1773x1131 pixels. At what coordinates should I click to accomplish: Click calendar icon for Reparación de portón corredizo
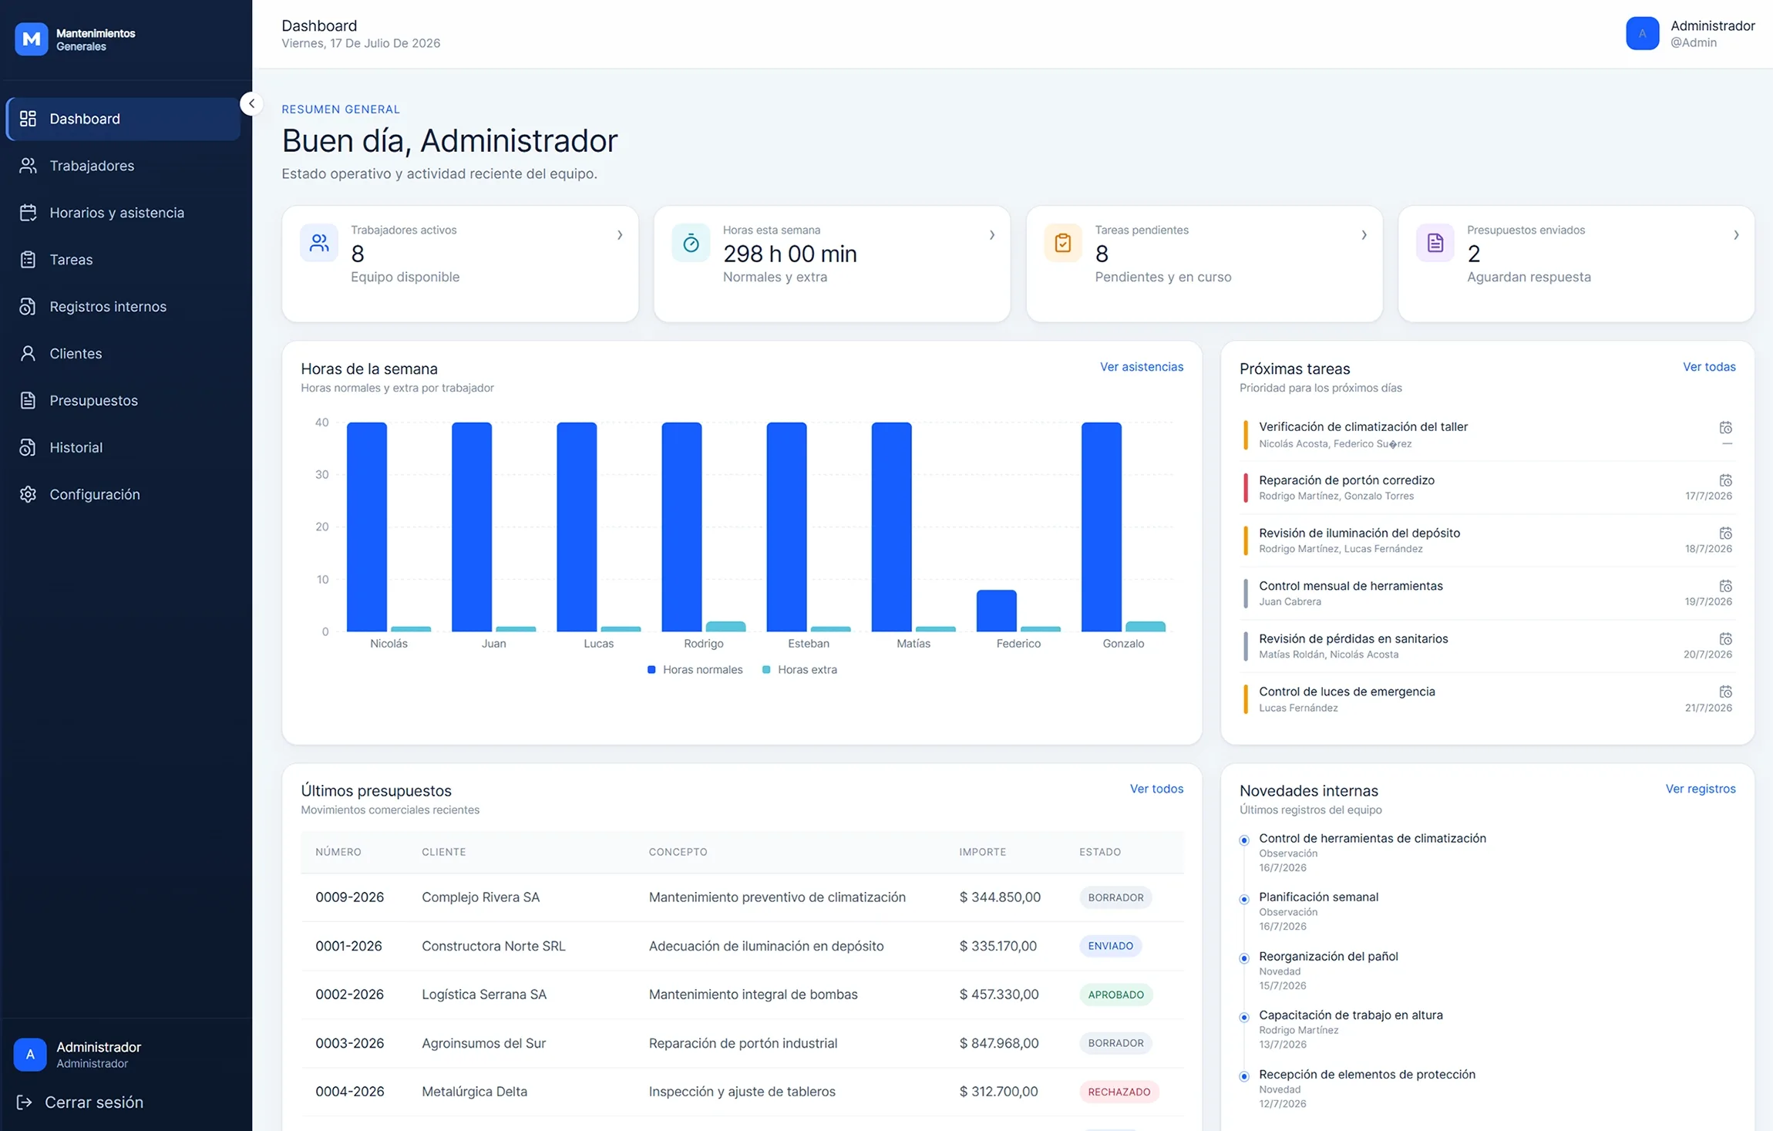coord(1725,480)
